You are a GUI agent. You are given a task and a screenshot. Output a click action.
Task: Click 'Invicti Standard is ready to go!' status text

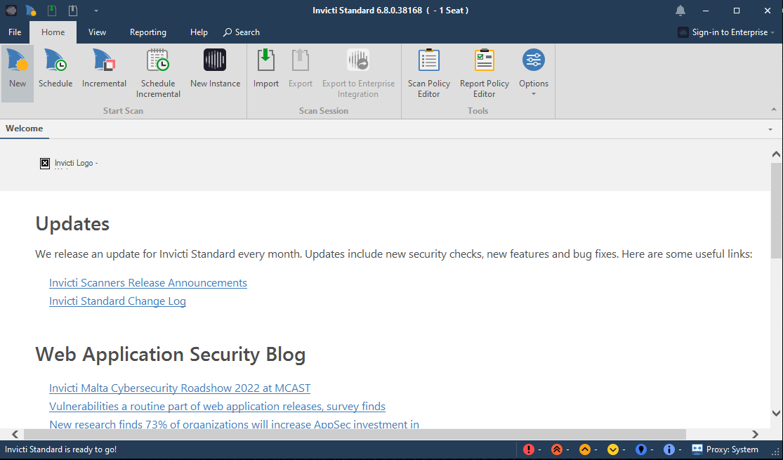coord(60,449)
